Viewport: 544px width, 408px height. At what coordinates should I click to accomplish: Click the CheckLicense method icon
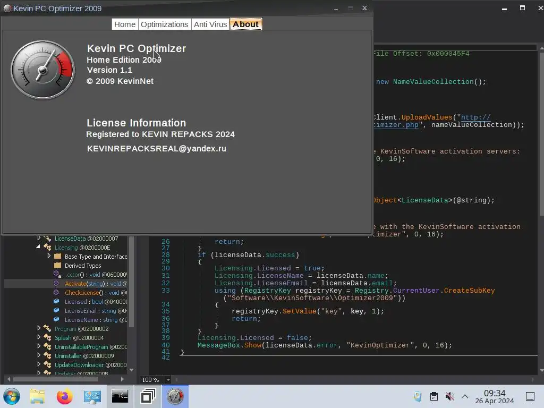pos(56,293)
